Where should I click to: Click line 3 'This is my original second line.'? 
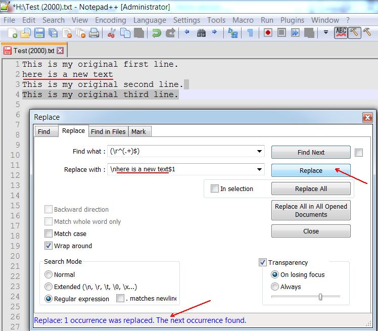point(103,84)
